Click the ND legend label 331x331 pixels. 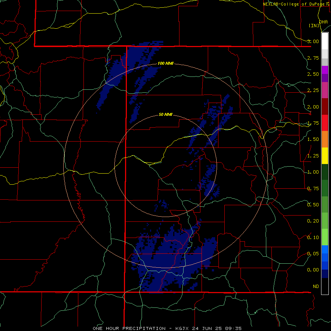(x=316, y=286)
